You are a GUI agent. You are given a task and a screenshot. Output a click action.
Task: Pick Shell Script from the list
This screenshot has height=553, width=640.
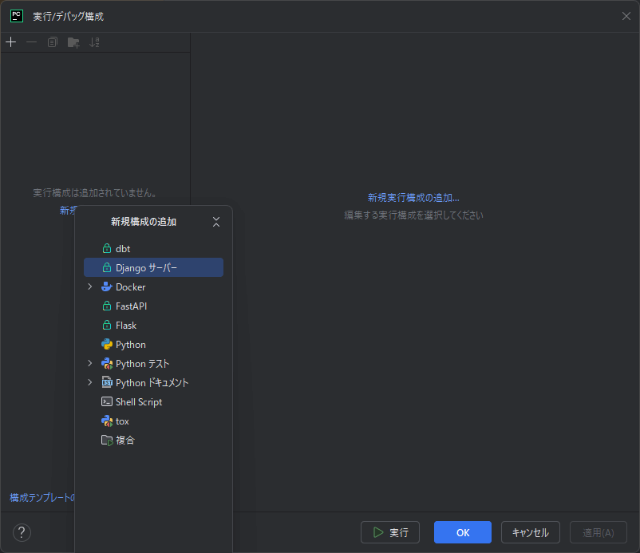[138, 401]
